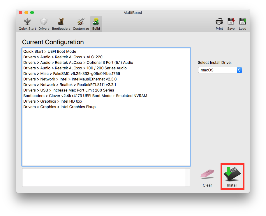Select the Intel Graphics Fixup entry

pos(59,107)
